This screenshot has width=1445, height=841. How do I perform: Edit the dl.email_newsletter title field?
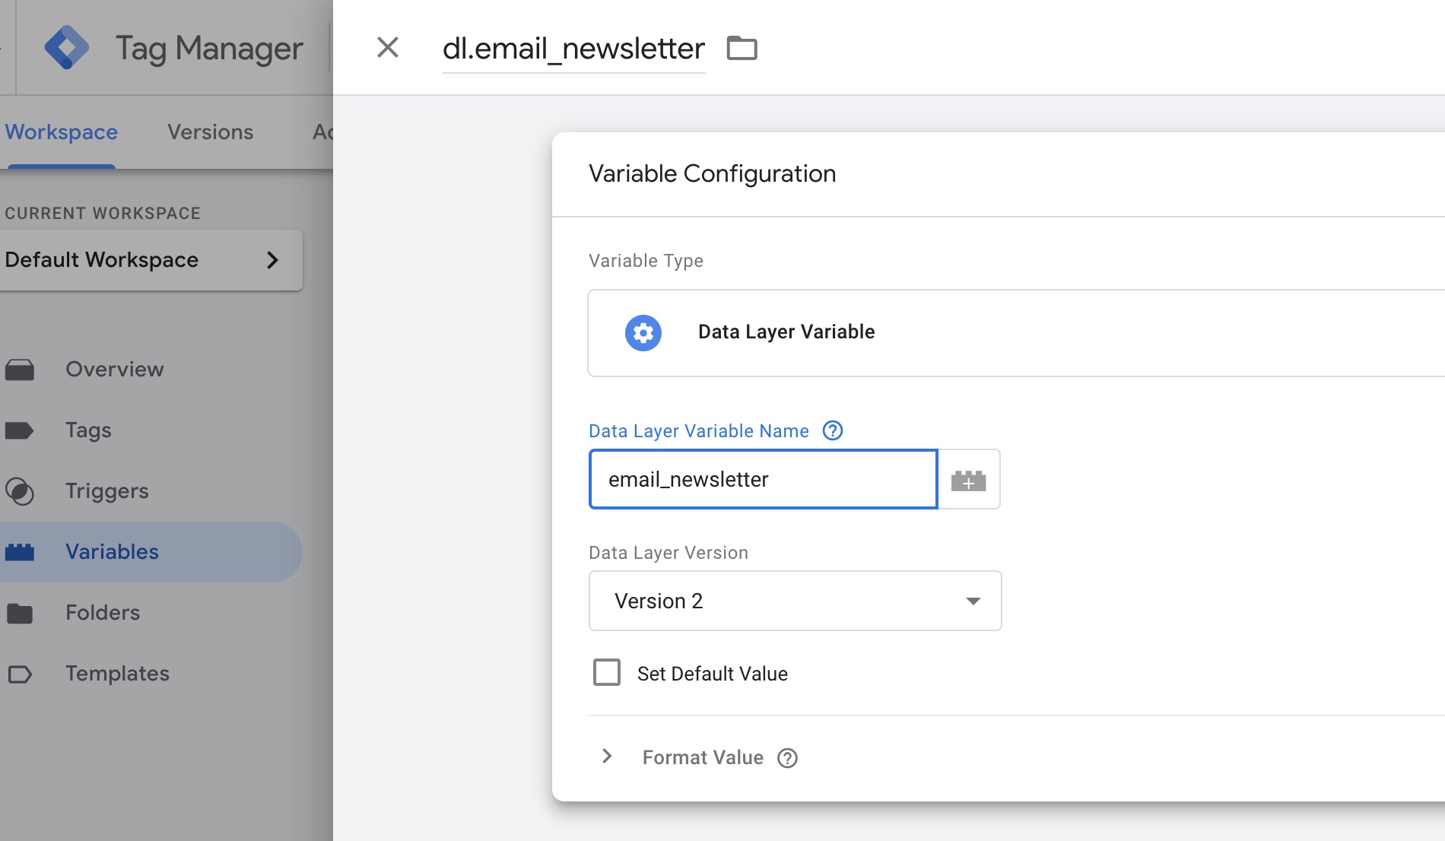coord(573,49)
